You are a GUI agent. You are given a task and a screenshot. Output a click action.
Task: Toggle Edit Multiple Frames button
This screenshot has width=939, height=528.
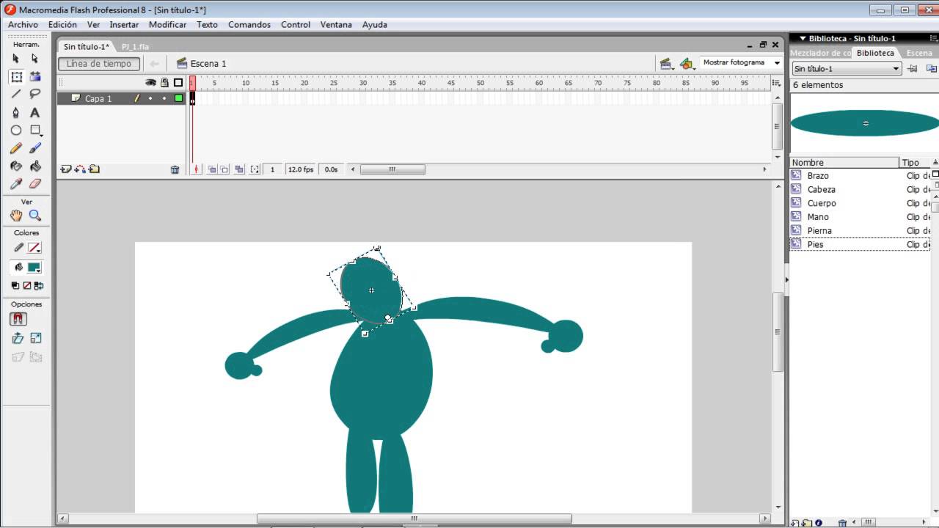coord(238,169)
